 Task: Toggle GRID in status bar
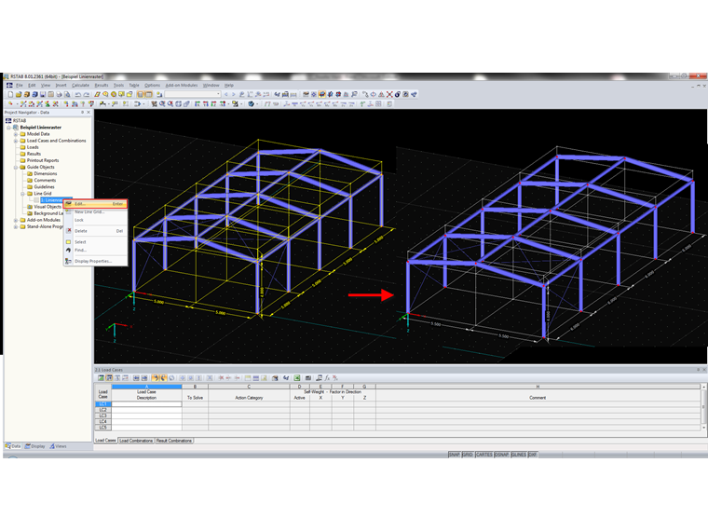[468, 455]
